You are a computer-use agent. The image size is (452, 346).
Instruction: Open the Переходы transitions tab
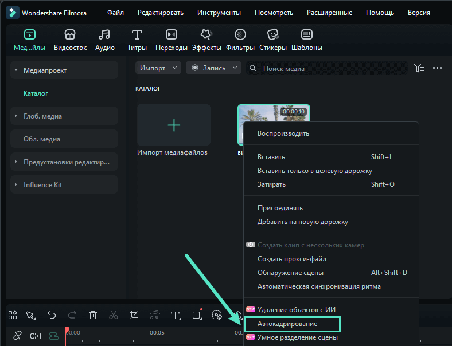pos(172,40)
